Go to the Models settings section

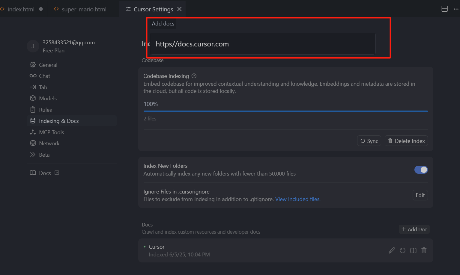(x=71, y=98)
